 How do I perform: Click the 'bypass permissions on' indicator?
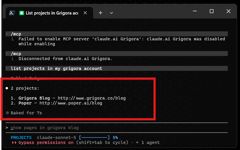click(46, 142)
